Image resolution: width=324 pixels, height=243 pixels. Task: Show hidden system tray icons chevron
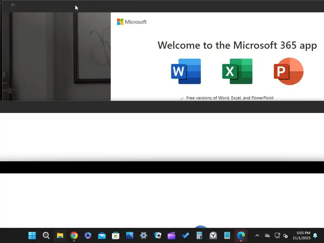[257, 235]
